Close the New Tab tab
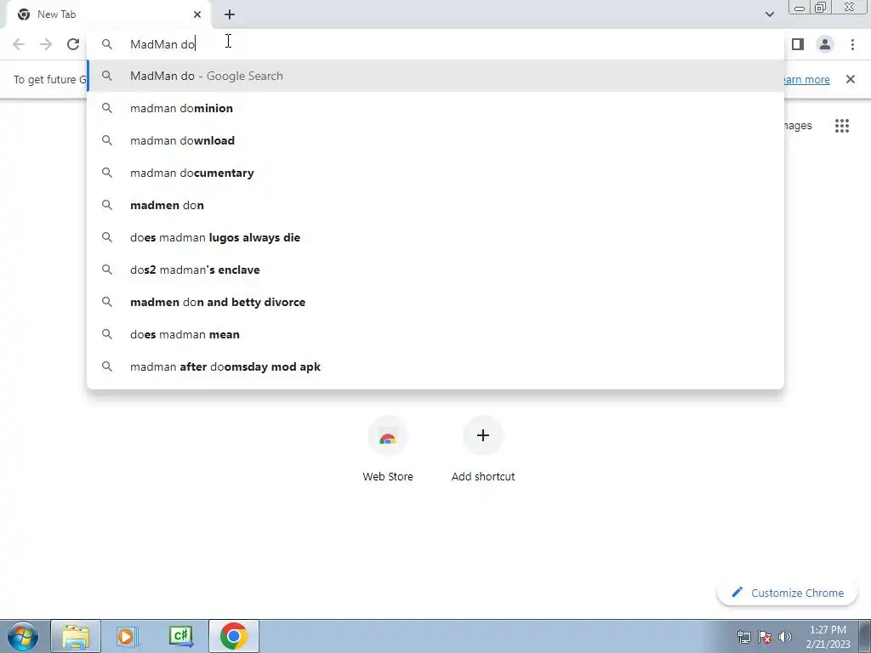 (197, 14)
